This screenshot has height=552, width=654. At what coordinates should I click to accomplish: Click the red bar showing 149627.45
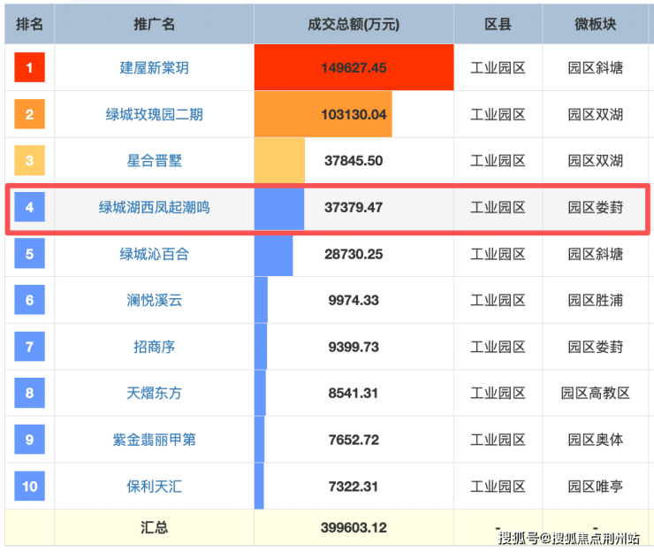(x=354, y=68)
